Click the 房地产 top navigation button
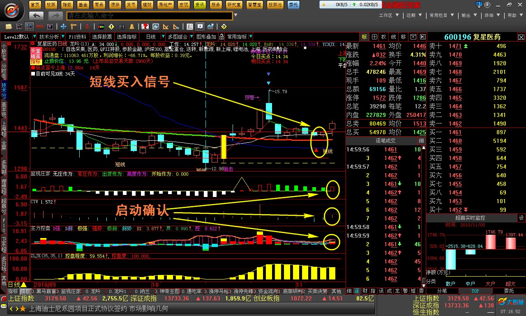 pos(165,5)
